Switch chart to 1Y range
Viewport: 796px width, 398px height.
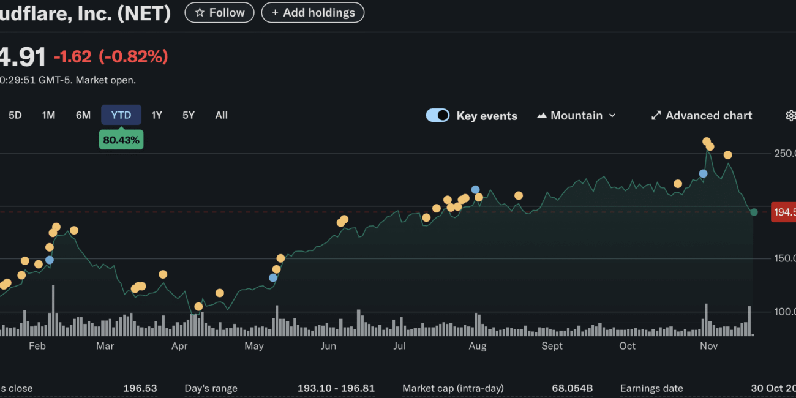tap(157, 115)
